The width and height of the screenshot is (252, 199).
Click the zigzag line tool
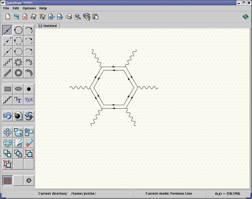pos(8,100)
